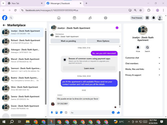This screenshot has height=125, width=167.
Task: Open the Facebook home logo
Action: [5, 18]
